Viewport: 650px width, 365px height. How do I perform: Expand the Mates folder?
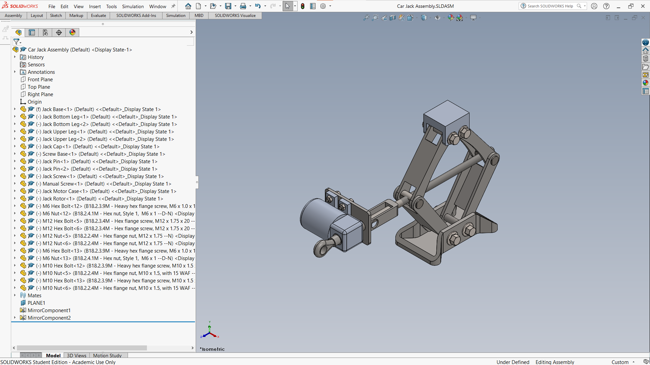pos(15,295)
